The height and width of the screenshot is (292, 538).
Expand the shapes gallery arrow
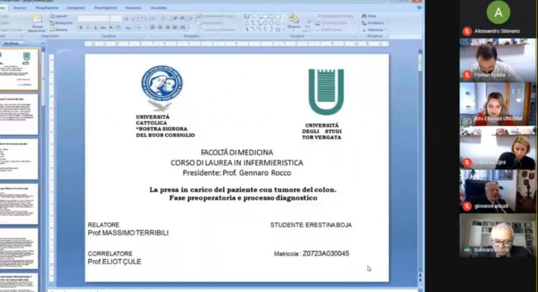(284, 30)
